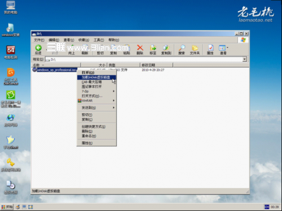Click the Delete (删除) red X toolbar icon
282x211 pixels.
[x=140, y=50]
